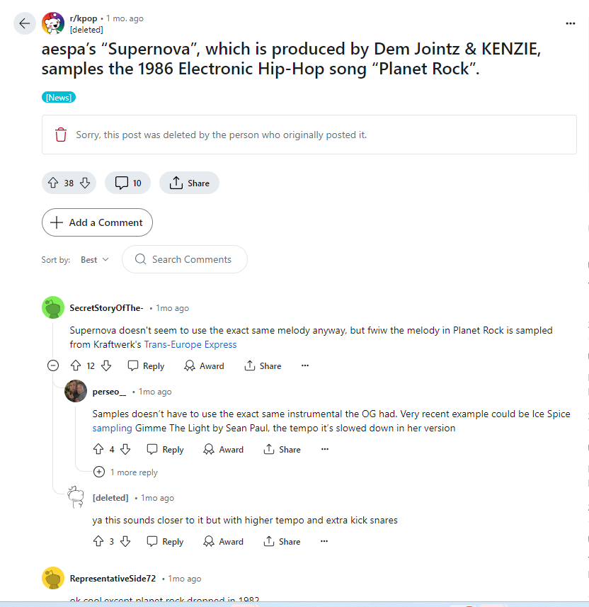Expand the 1 more reply thread
Image resolution: width=589 pixels, height=607 pixels.
click(x=125, y=472)
